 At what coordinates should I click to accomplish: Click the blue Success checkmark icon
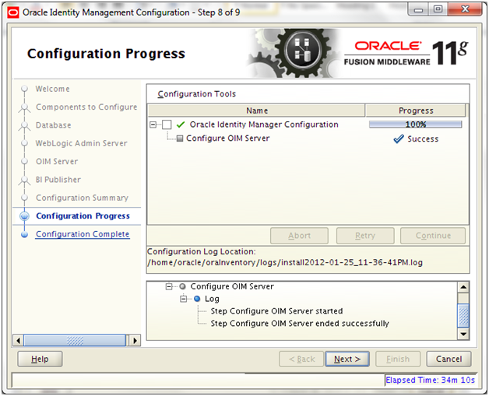click(x=399, y=138)
